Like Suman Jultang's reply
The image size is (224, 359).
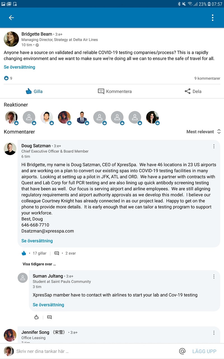[x=36, y=317]
